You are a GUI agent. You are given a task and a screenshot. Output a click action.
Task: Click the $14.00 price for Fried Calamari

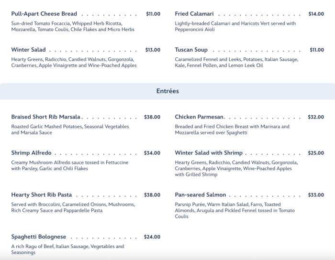[316, 14]
